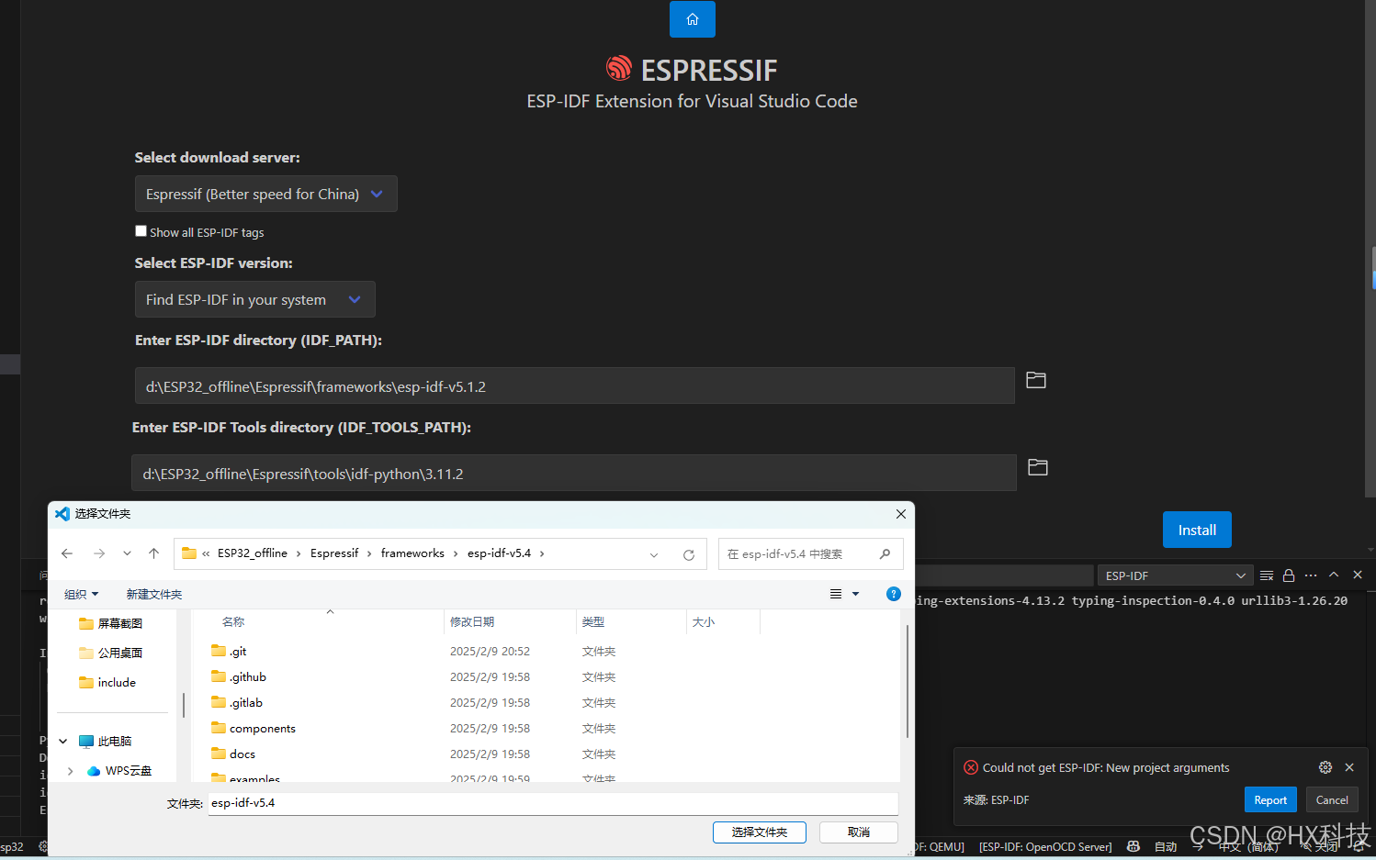
Task: Open the ESP-IDF version dropdown
Action: [x=255, y=299]
